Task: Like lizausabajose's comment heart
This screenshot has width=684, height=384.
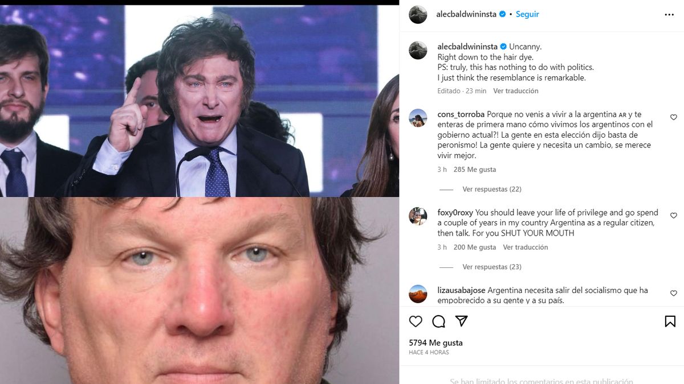Action: pyautogui.click(x=674, y=294)
